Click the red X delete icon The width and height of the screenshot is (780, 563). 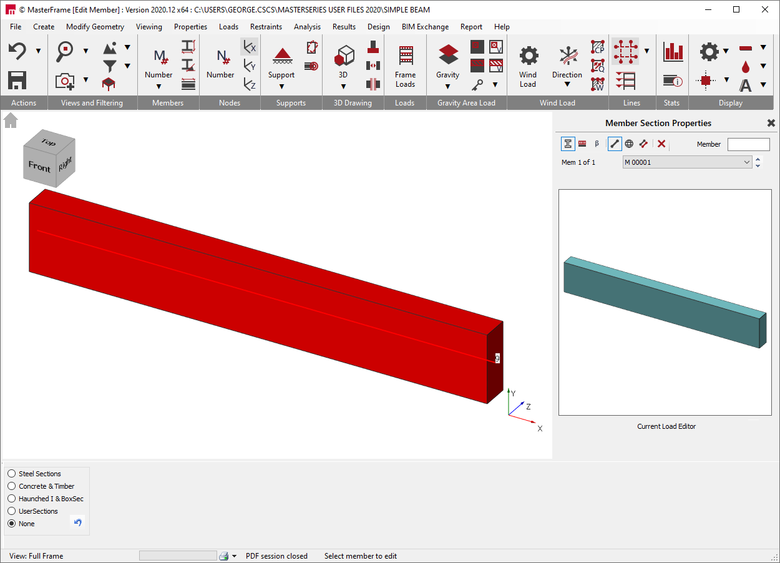point(661,144)
